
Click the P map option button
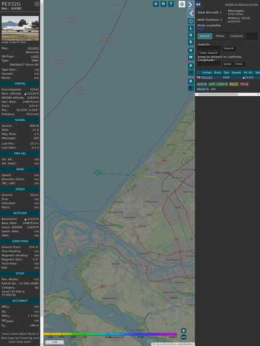click(191, 66)
